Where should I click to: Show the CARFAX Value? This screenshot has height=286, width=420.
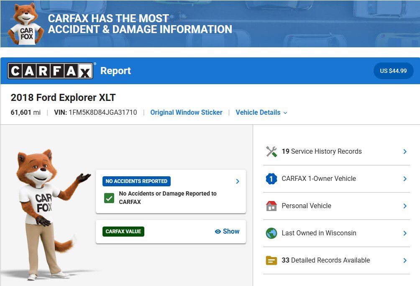[227, 231]
